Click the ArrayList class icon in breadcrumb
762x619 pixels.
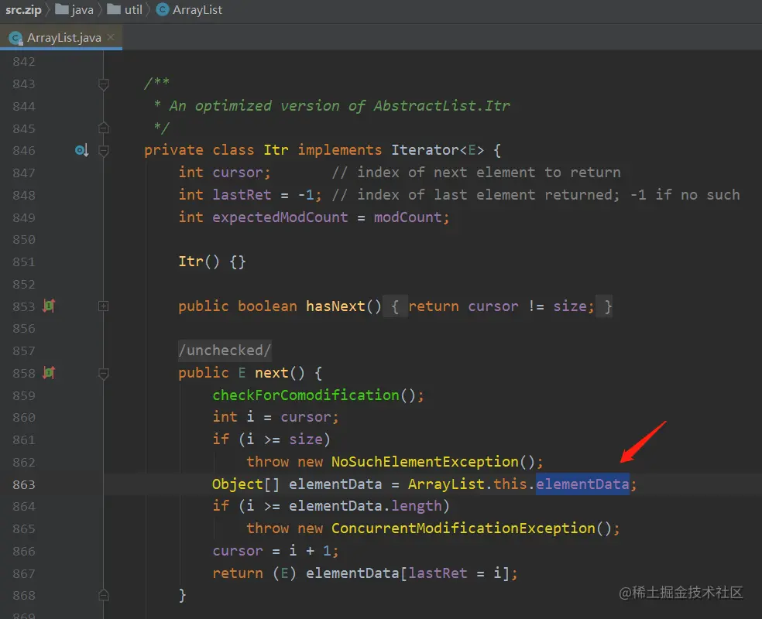[163, 10]
